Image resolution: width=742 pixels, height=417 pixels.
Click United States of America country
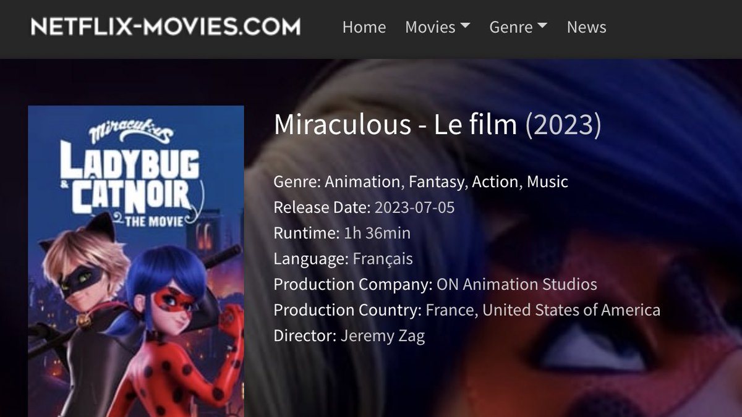[x=571, y=310]
